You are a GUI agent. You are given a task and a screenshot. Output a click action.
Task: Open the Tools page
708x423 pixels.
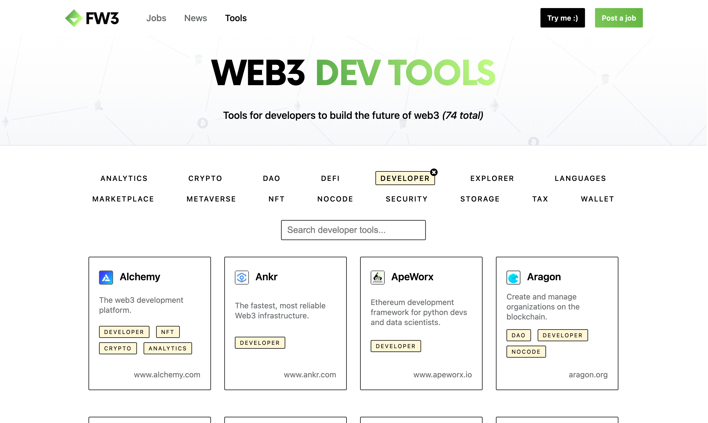click(236, 18)
